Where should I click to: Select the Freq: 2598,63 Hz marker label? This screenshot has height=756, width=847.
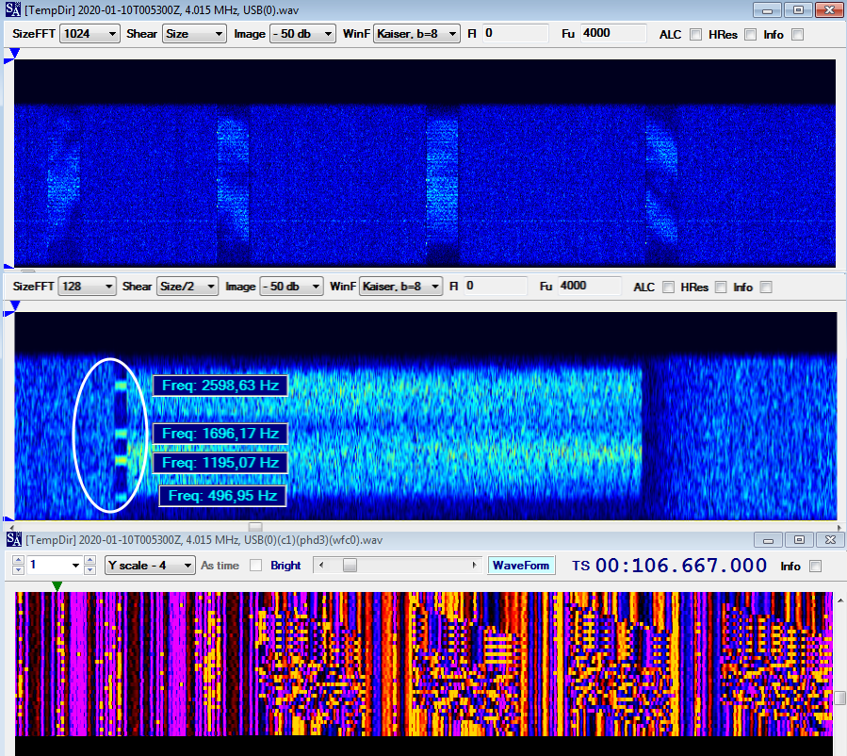pos(220,386)
